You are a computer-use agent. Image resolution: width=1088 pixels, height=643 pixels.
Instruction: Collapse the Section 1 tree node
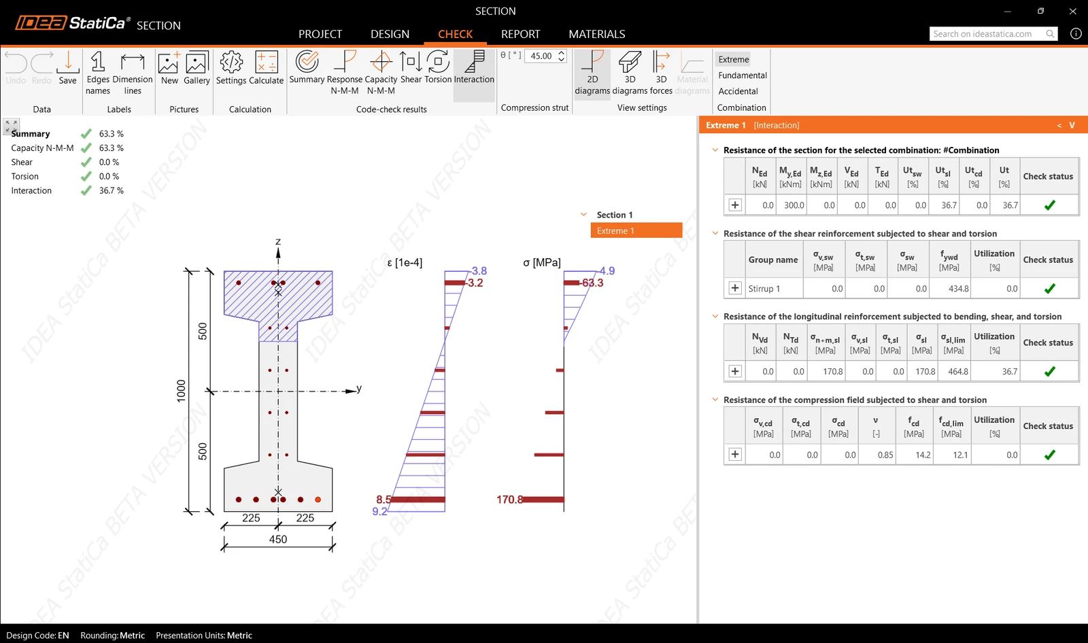pos(583,215)
